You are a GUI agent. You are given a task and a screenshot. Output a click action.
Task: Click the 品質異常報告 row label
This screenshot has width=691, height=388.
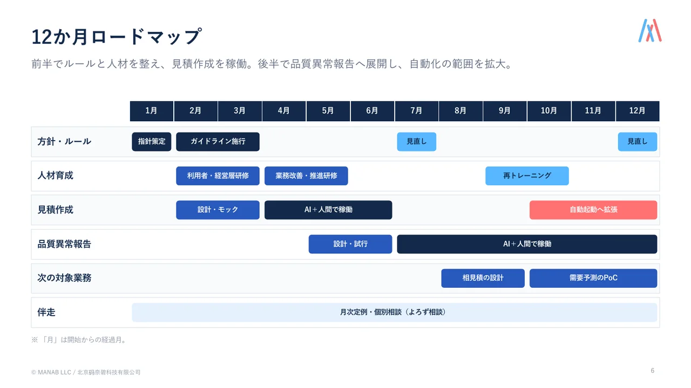coord(64,244)
